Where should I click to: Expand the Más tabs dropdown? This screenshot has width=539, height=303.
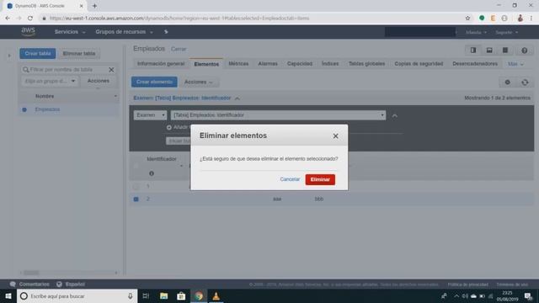515,64
